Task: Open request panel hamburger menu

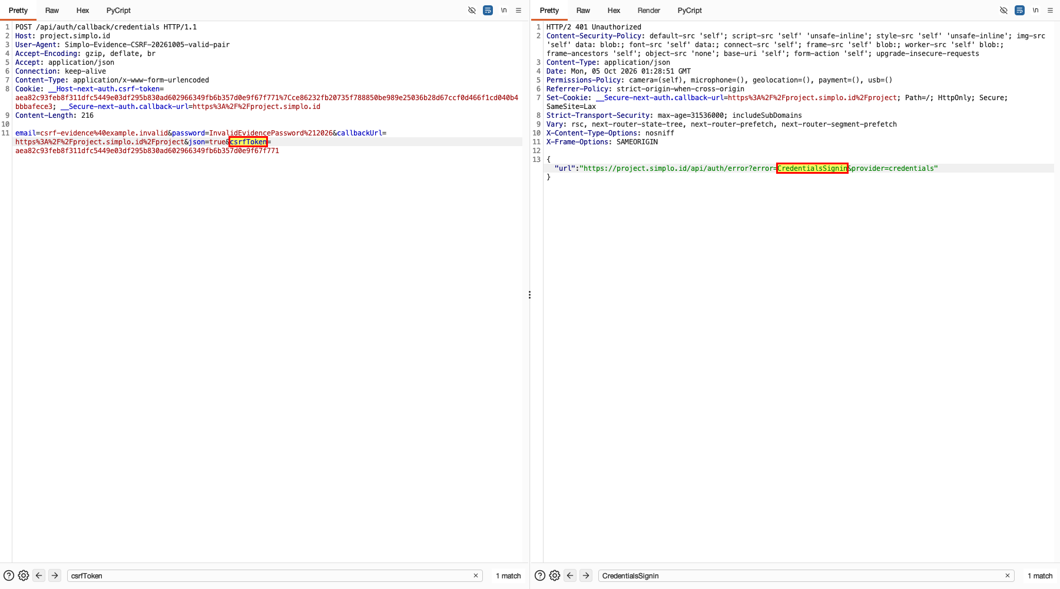Action: 519,11
